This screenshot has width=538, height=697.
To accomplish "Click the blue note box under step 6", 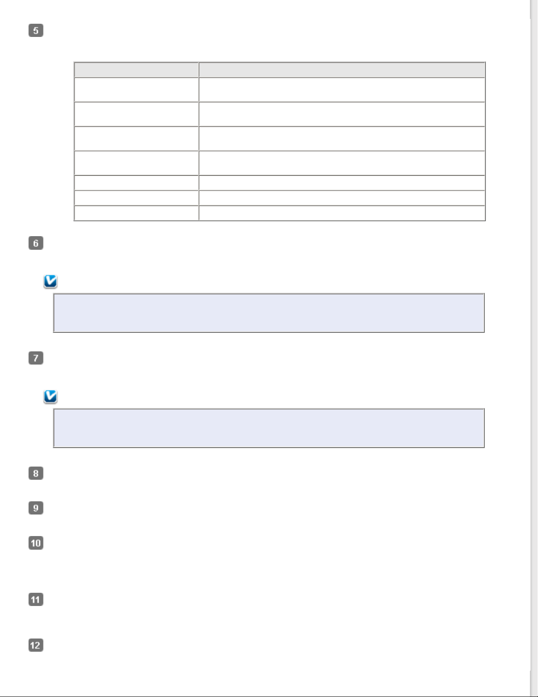I will pyautogui.click(x=269, y=313).
